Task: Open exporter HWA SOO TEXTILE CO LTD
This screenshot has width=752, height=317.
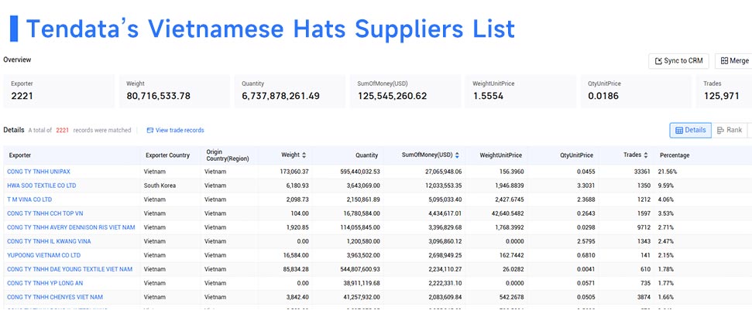Action: pos(42,186)
